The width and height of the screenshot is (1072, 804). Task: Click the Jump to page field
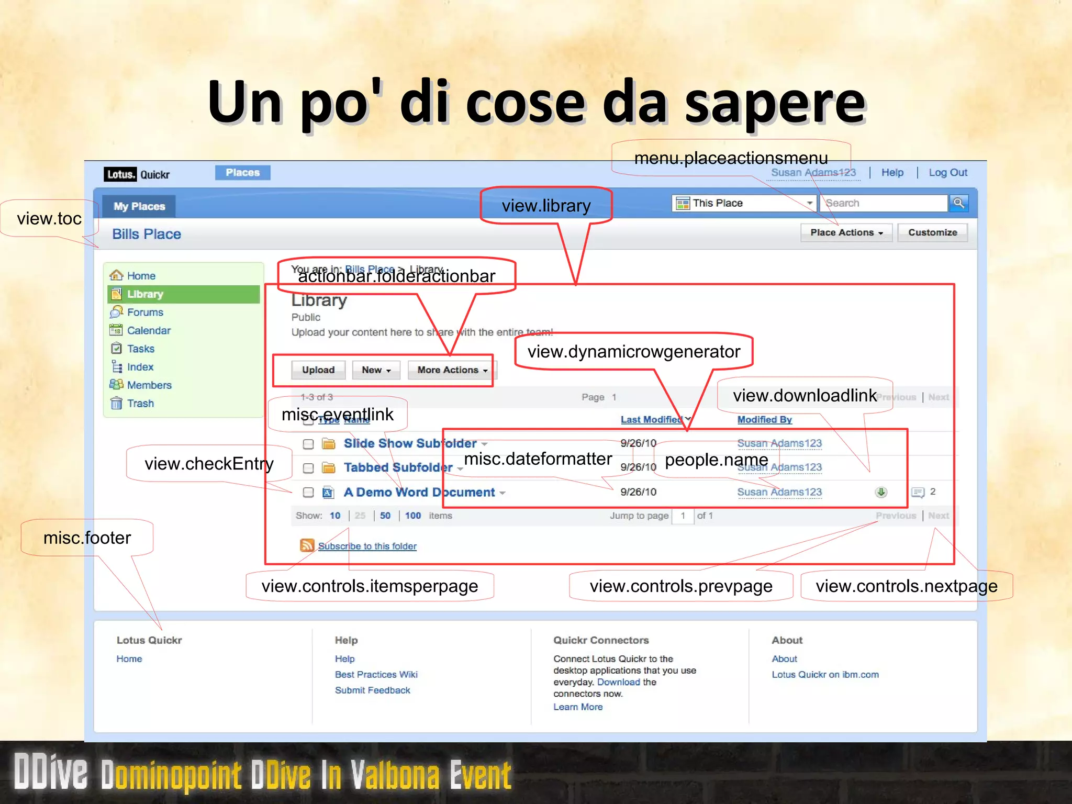(683, 516)
